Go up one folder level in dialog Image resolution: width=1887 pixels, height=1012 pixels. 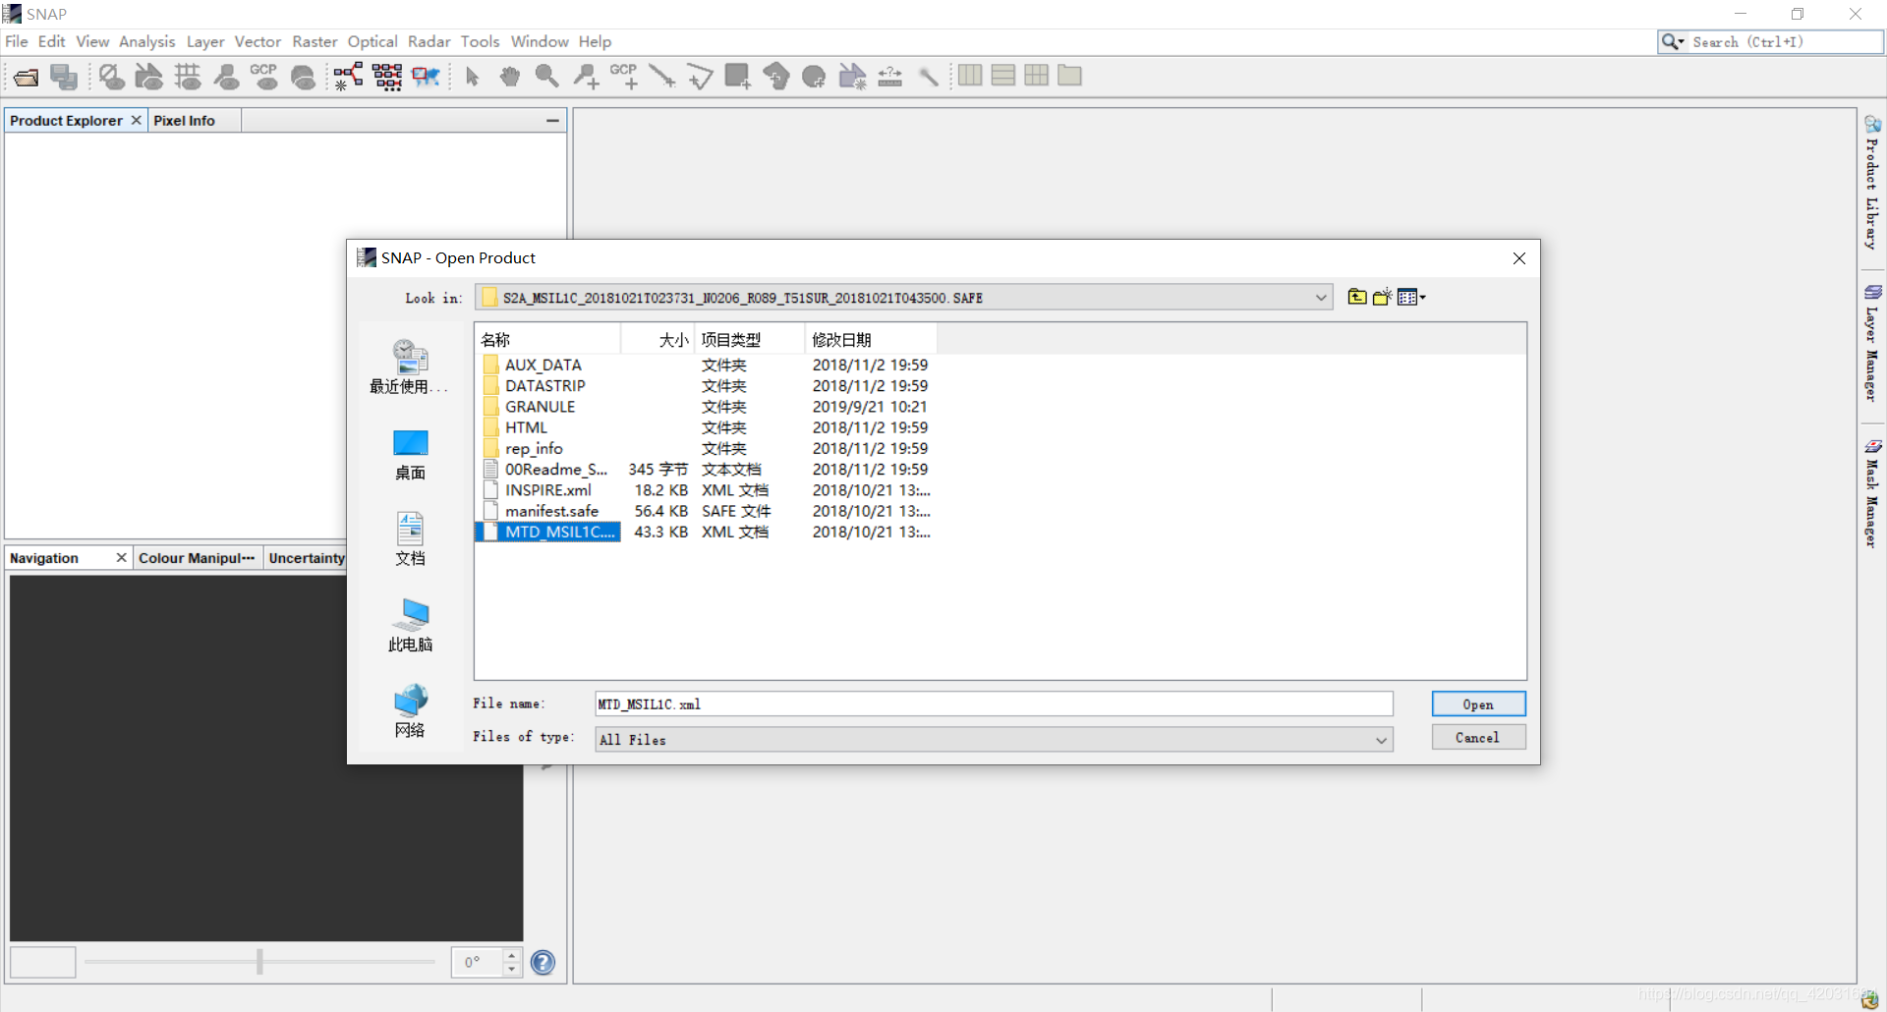coord(1357,297)
